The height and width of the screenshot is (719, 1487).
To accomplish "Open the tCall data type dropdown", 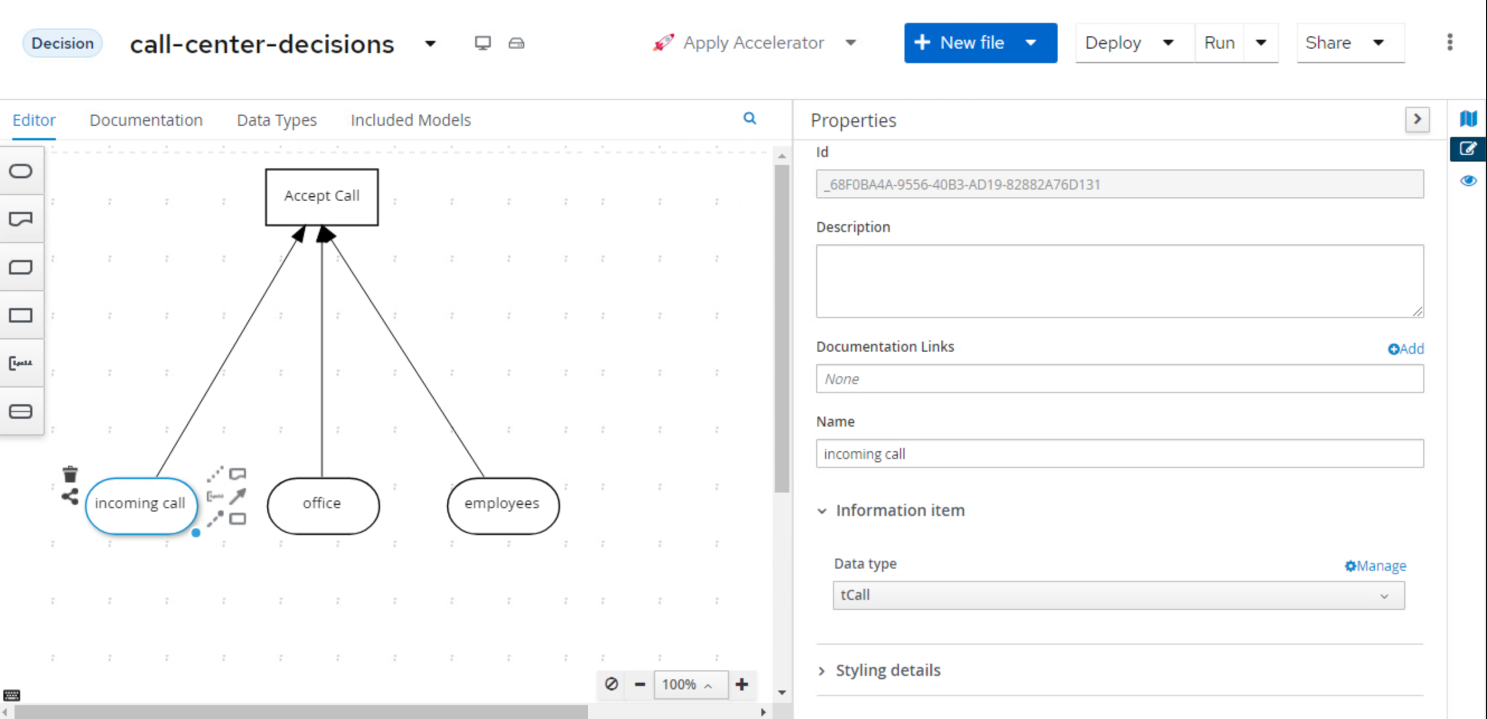I will coord(1118,595).
